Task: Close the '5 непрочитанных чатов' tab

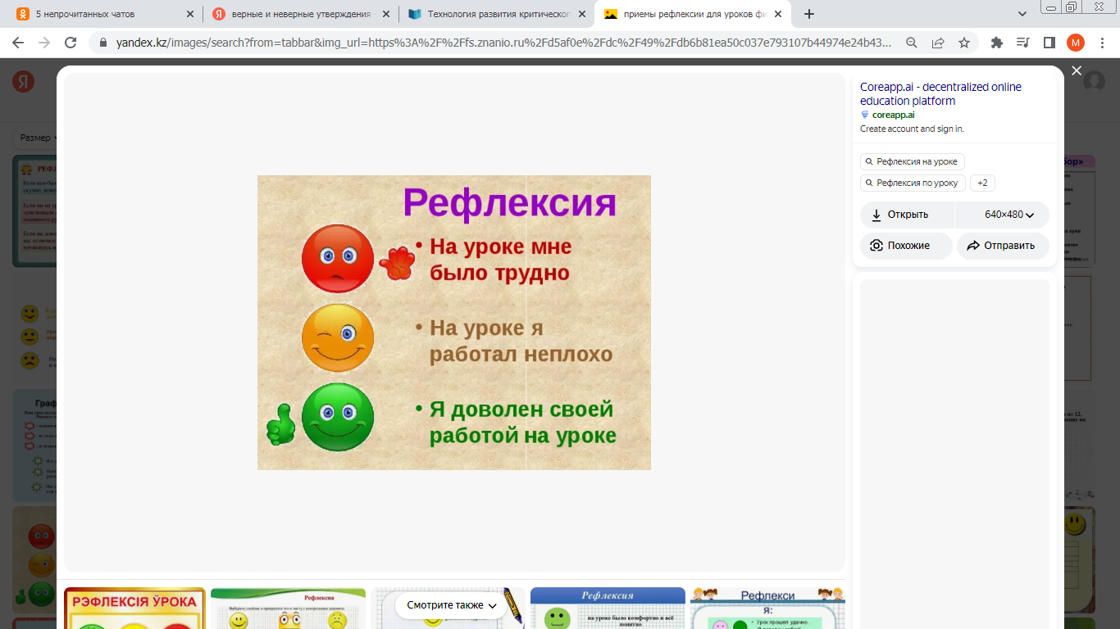Action: point(190,14)
